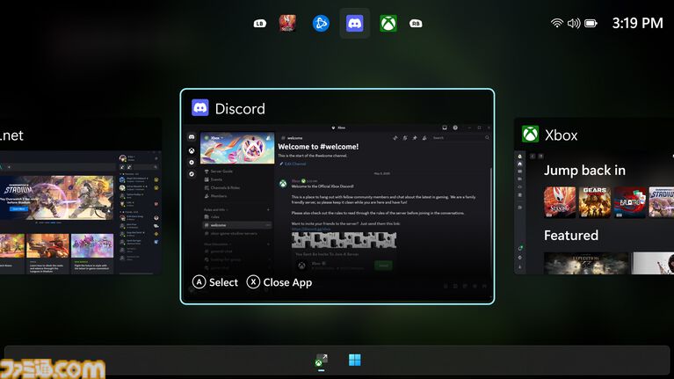Click Add a Server icon in Discord
This screenshot has height=379, width=674.
point(192,162)
